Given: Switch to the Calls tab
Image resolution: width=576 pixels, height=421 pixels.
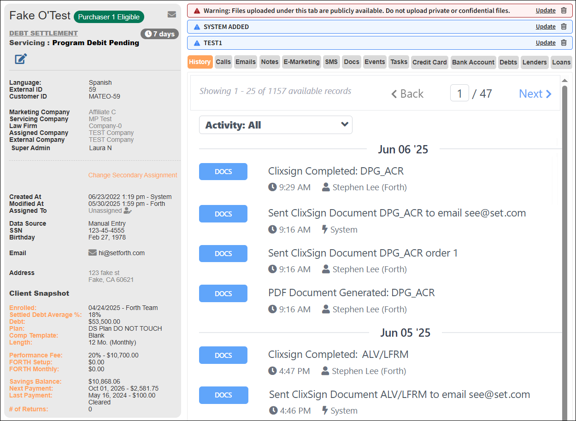Looking at the screenshot, I should pyautogui.click(x=223, y=62).
